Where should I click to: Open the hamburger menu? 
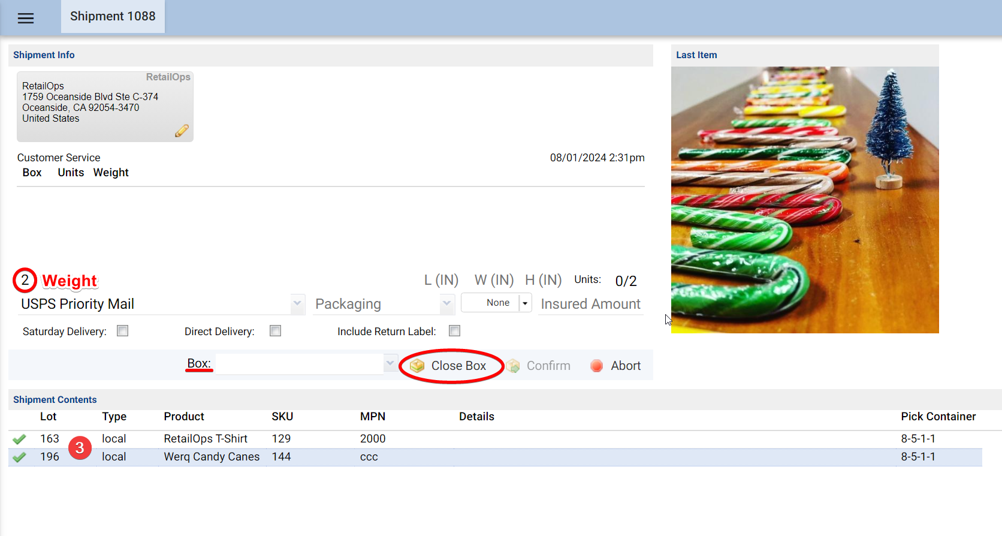(x=26, y=18)
